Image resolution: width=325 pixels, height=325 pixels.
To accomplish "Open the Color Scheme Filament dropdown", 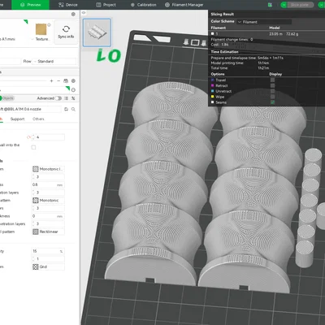I will pos(264,22).
